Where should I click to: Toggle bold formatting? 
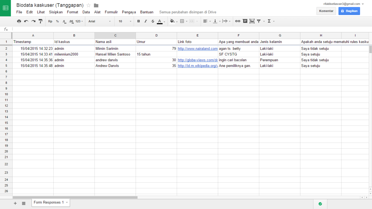pos(139,21)
